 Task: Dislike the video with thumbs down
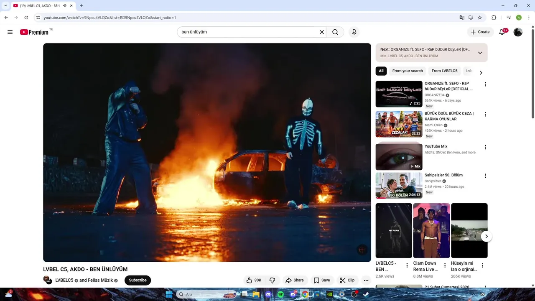pyautogui.click(x=272, y=280)
